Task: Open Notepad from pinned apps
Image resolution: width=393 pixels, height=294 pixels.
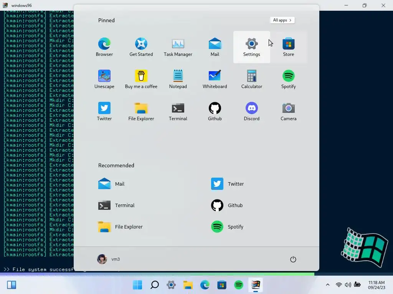Action: [178, 79]
